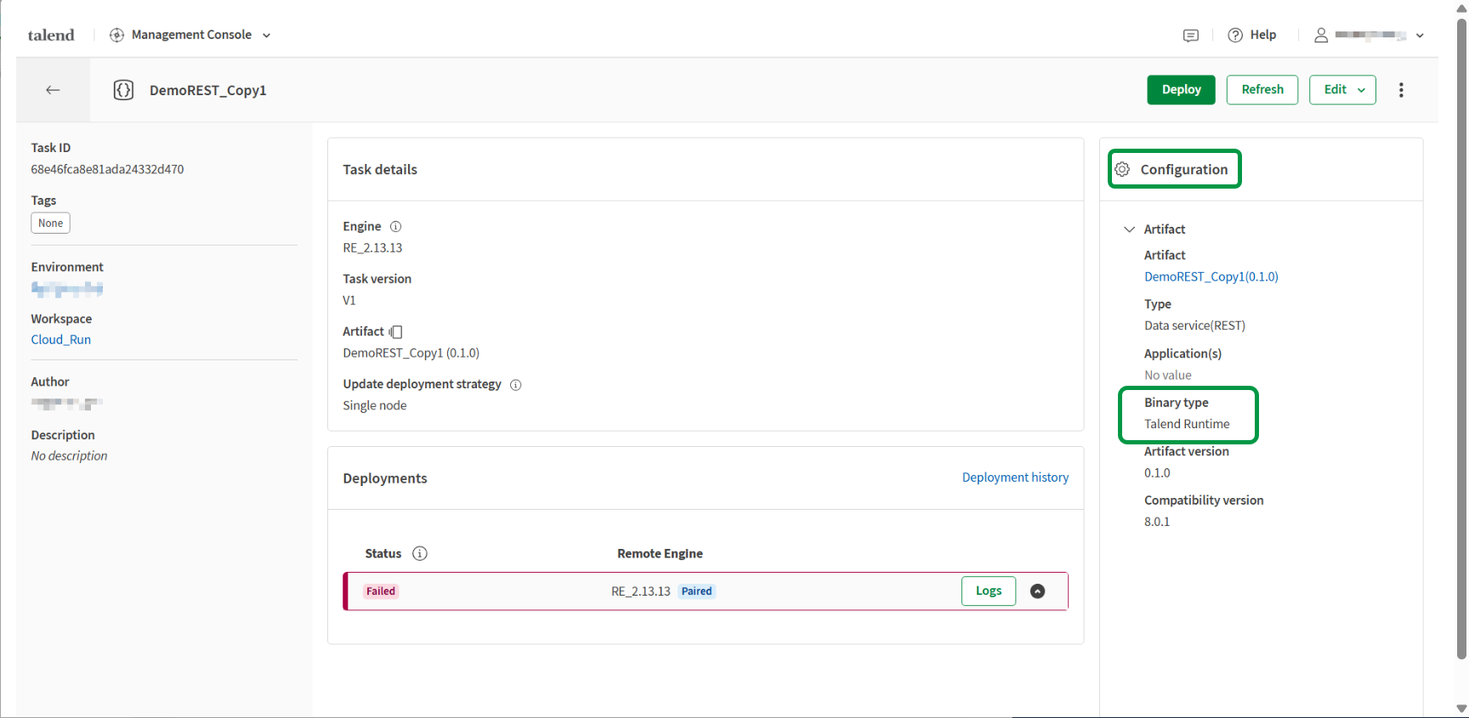Image resolution: width=1469 pixels, height=718 pixels.
Task: Open the Cloud_Run workspace link
Action: pyautogui.click(x=61, y=340)
